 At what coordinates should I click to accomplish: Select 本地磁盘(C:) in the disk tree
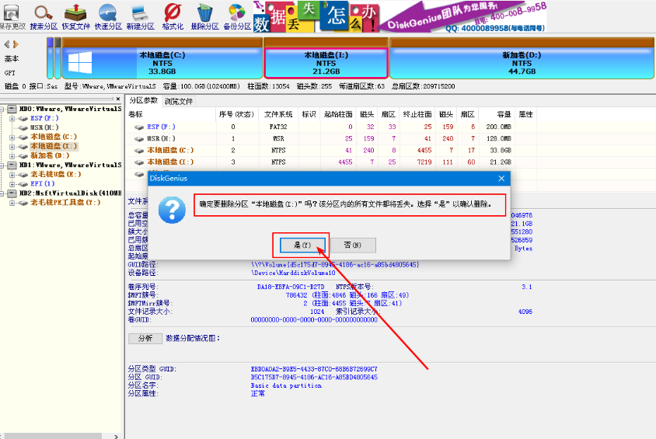coord(54,137)
